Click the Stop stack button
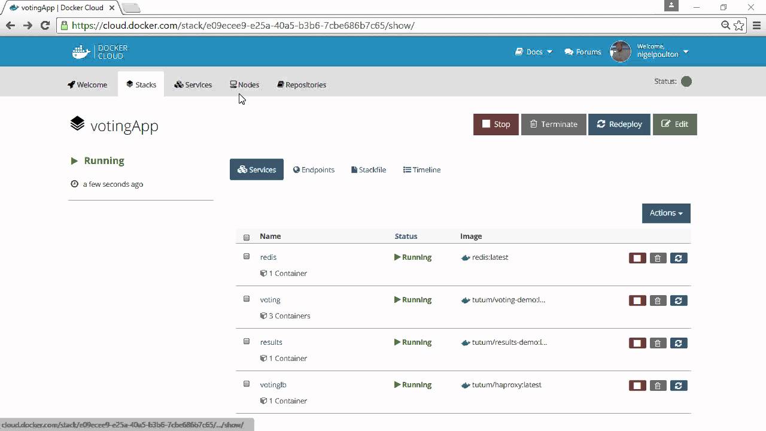The image size is (766, 431). pos(496,125)
